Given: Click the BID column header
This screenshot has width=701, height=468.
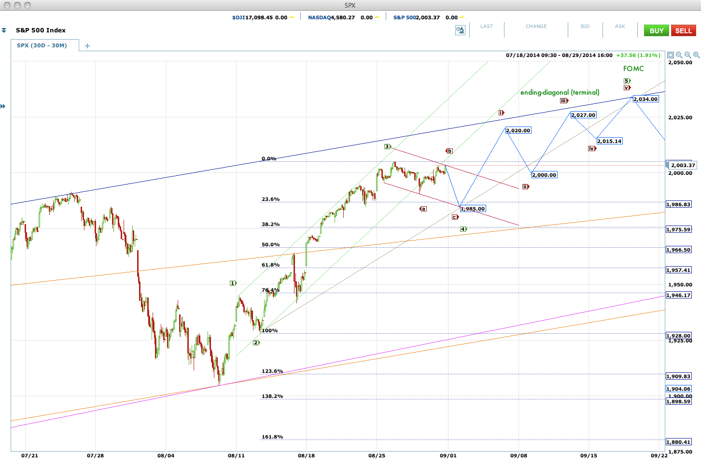Looking at the screenshot, I should 585,27.
